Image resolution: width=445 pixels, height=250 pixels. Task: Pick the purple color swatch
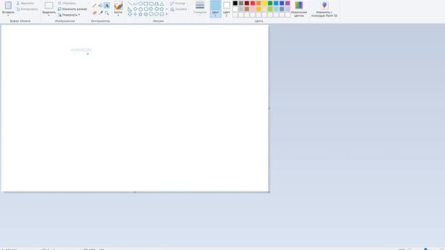pyautogui.click(x=287, y=3)
